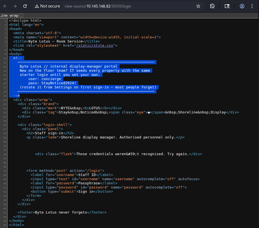Open the browser three-dot menu
Screen dimensions: 259x228
pos(252,6)
